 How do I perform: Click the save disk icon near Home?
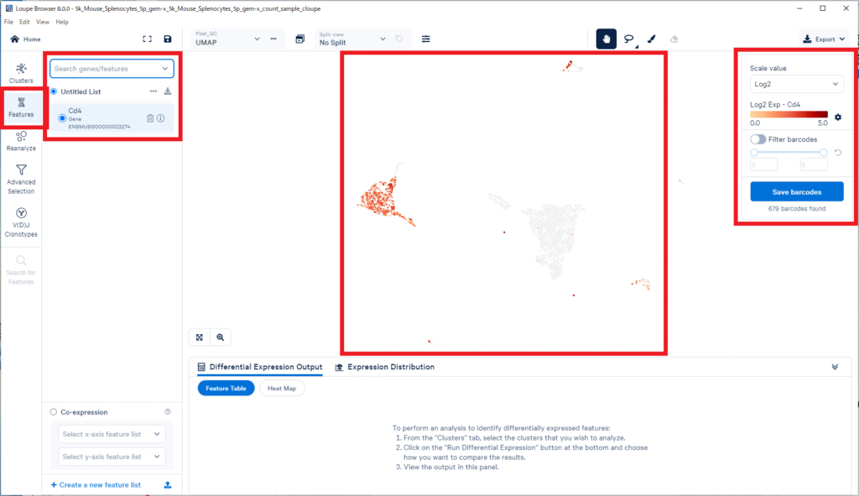pyautogui.click(x=168, y=39)
